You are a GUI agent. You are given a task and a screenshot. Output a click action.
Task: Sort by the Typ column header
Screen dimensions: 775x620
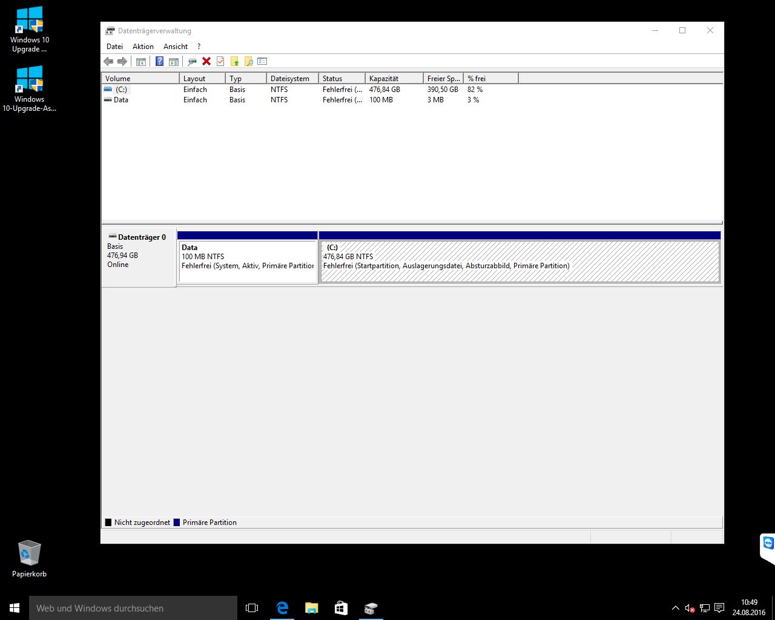246,79
